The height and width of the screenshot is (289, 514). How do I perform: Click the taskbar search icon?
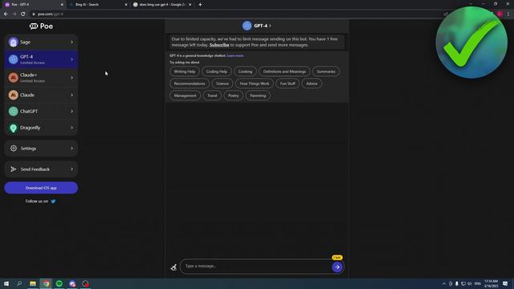(19, 283)
